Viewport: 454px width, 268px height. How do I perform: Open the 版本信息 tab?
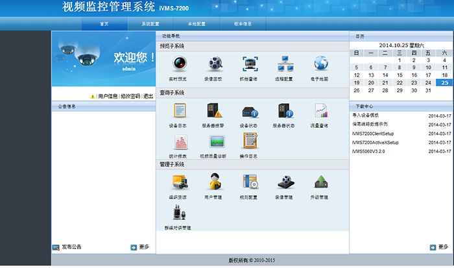242,23
